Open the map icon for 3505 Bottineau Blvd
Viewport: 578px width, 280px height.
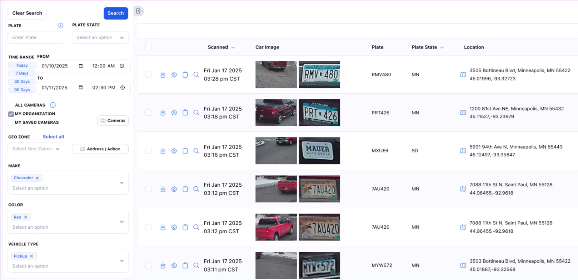click(x=463, y=75)
